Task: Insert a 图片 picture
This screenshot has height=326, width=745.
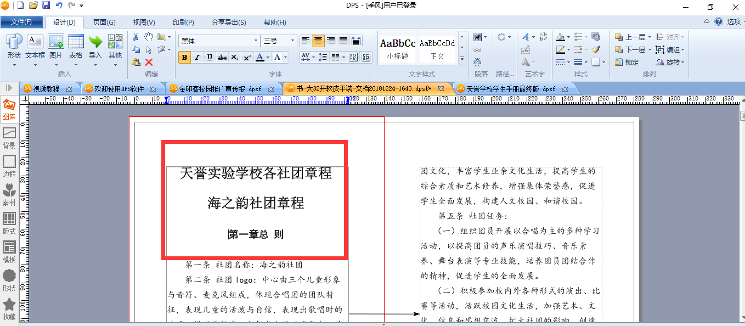Action: [x=56, y=47]
